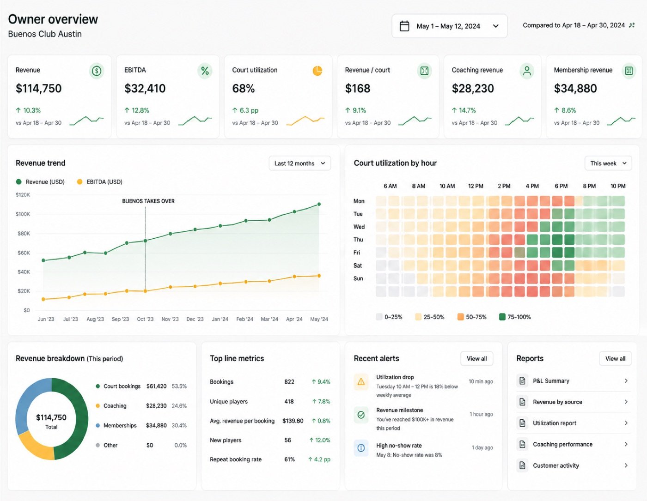This screenshot has height=501, width=647.
Task: Click the 0–25% heatmap legend swatch
Action: [x=379, y=317]
